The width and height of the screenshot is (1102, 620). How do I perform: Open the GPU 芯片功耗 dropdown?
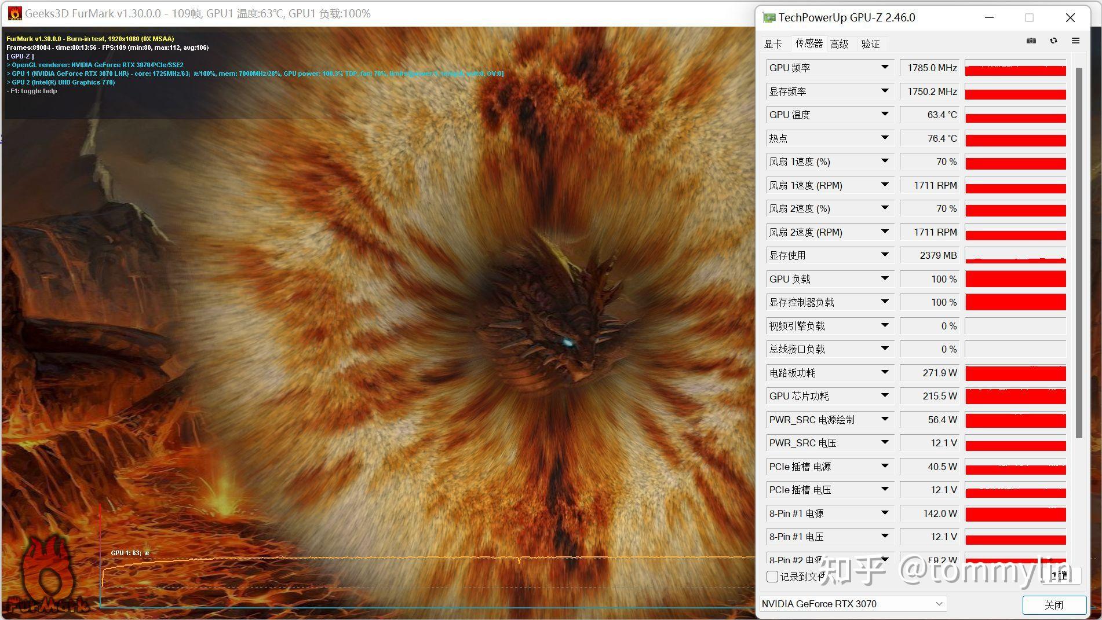click(x=885, y=396)
